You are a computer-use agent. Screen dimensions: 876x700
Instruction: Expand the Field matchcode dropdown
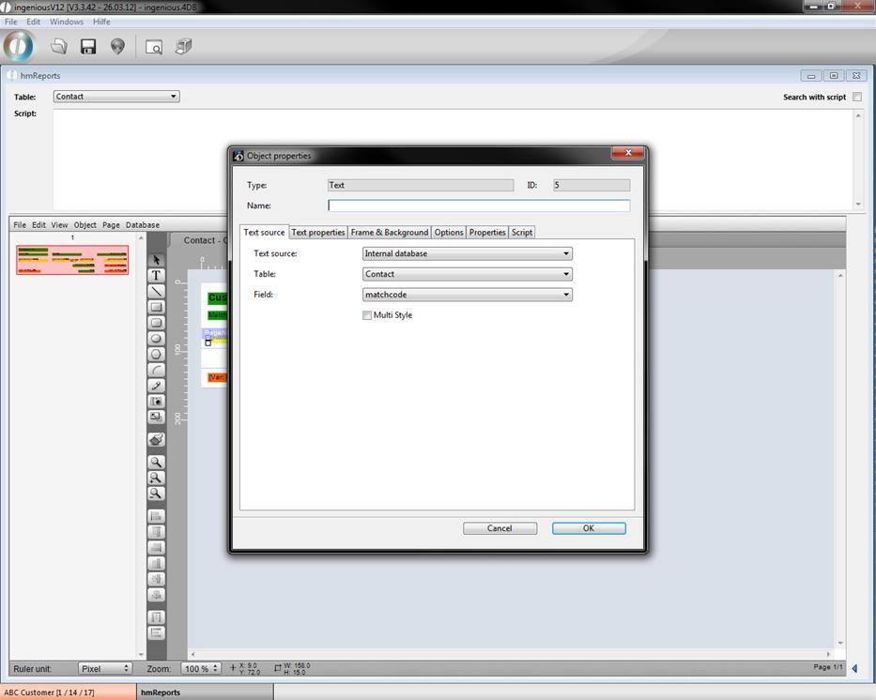tap(467, 295)
